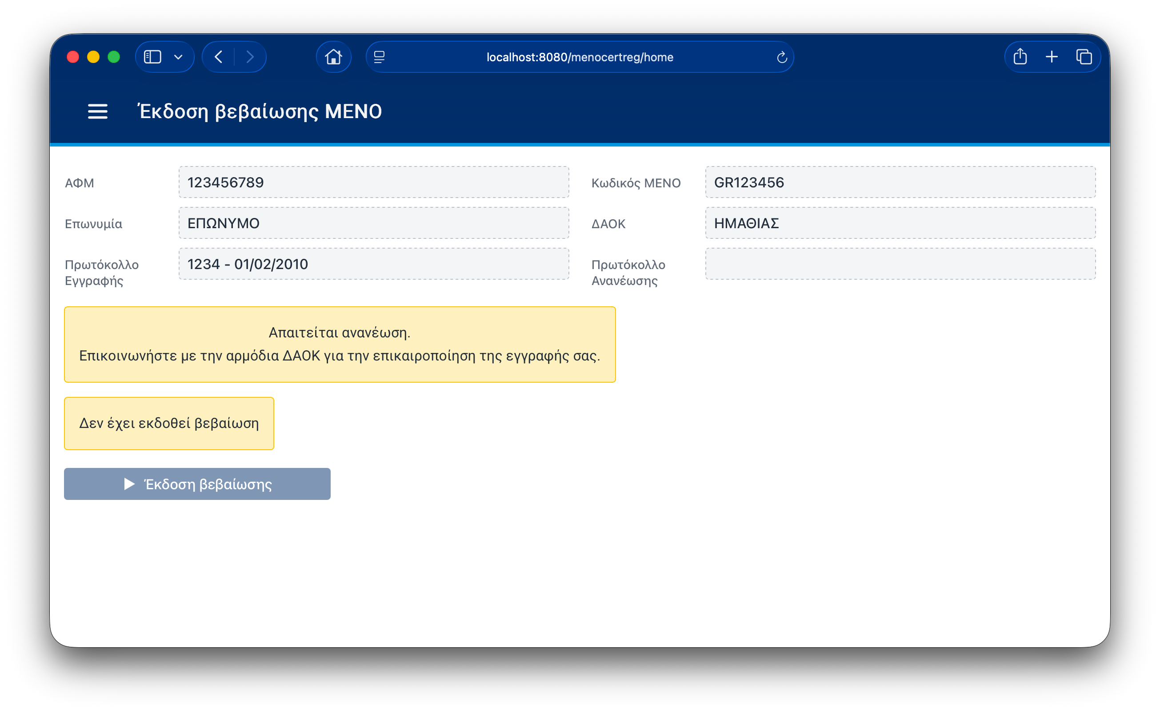The width and height of the screenshot is (1160, 713).
Task: Click the Επωνυμία field
Action: 373,223
